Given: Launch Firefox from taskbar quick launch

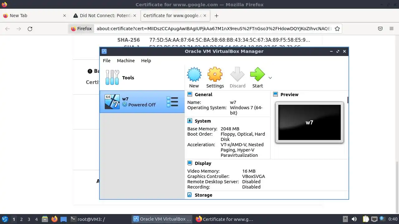Looking at the screenshot, I should coord(54,219).
